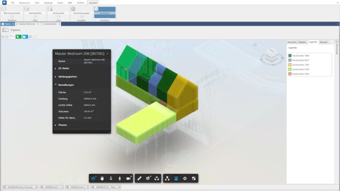
Task: Collapse the right side panel arrow
Action: tap(336, 42)
